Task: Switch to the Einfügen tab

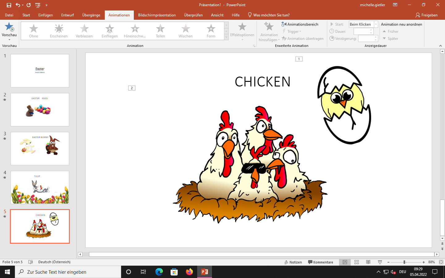Action: pos(45,15)
